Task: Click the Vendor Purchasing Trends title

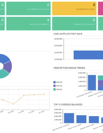Action: pos(69,68)
